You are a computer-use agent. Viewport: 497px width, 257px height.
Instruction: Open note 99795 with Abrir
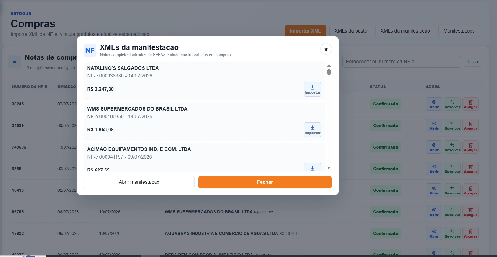(434, 212)
